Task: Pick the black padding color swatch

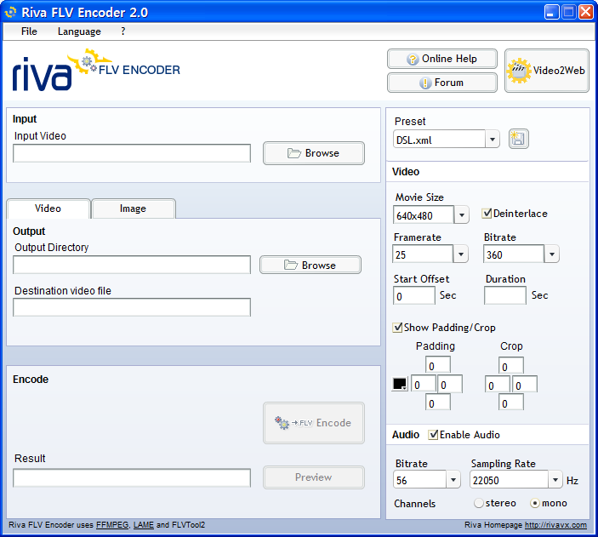Action: (400, 384)
